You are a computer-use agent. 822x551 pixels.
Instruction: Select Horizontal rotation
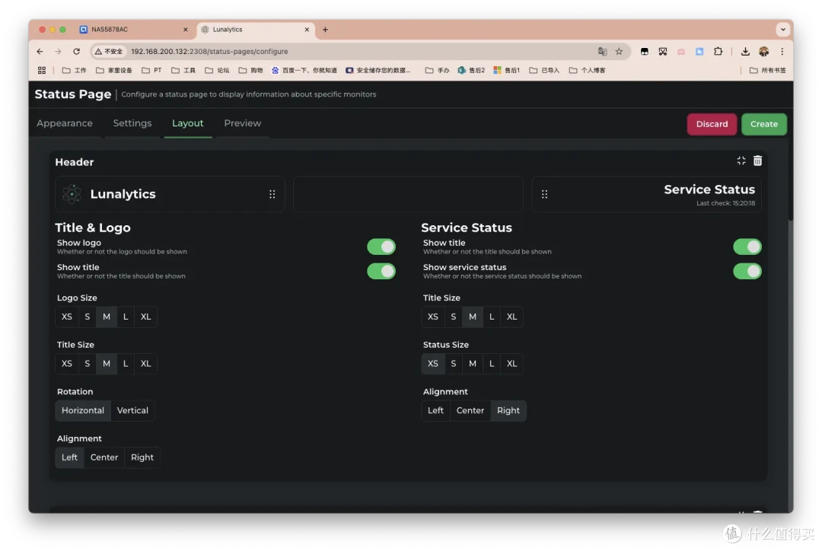(x=83, y=410)
